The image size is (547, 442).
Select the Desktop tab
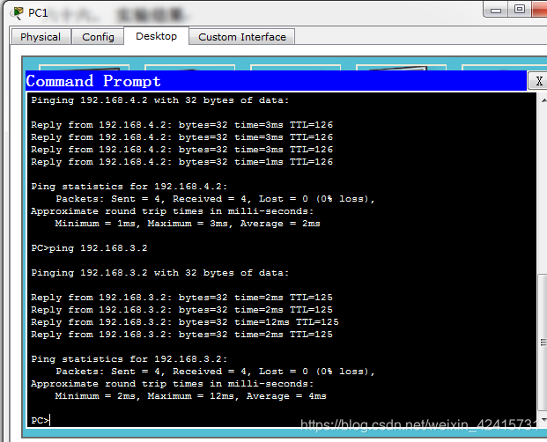click(156, 36)
